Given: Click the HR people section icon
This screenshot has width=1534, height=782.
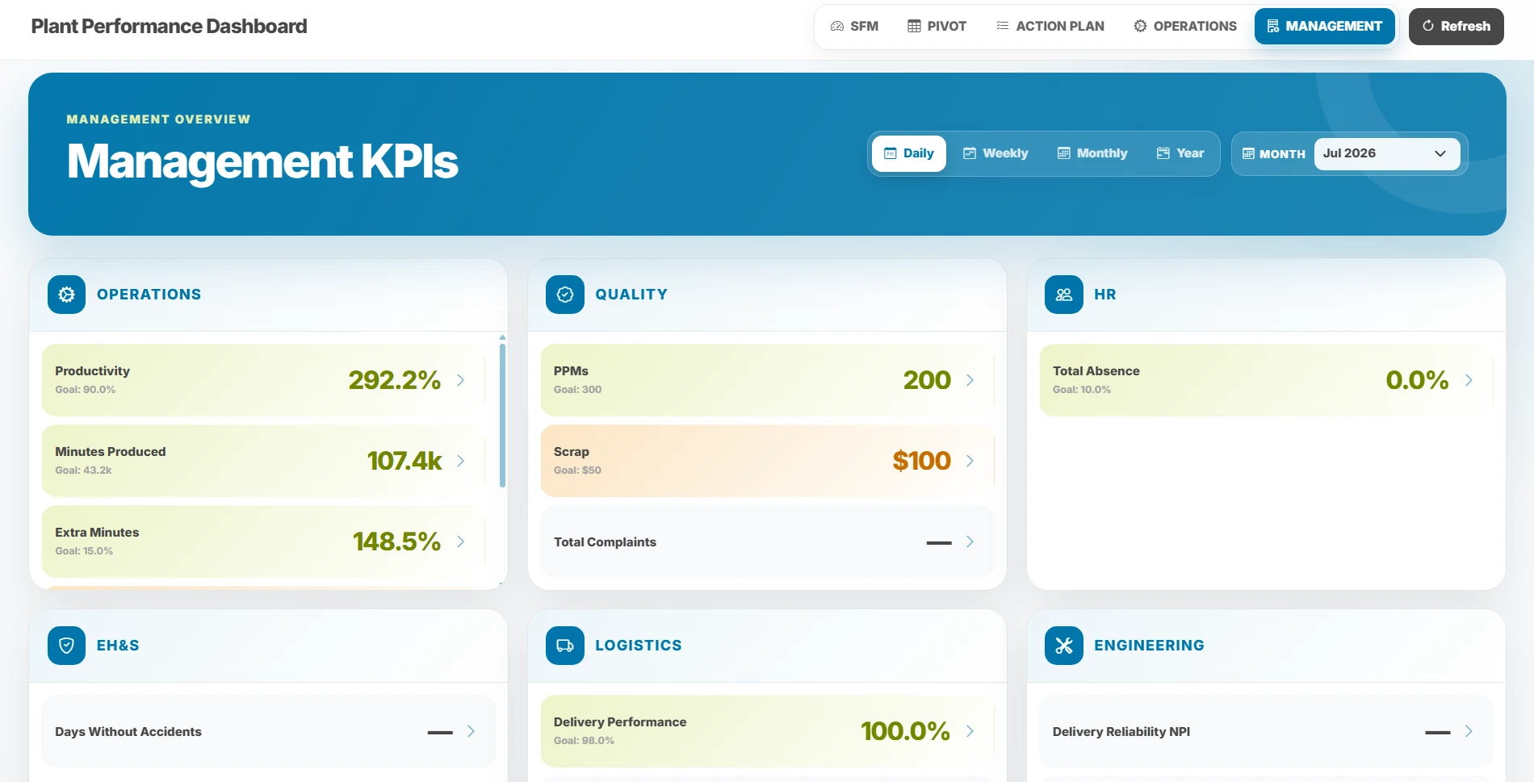Looking at the screenshot, I should click(1064, 295).
